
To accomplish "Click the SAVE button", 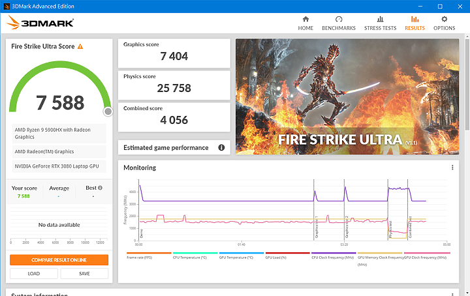I will [84, 274].
